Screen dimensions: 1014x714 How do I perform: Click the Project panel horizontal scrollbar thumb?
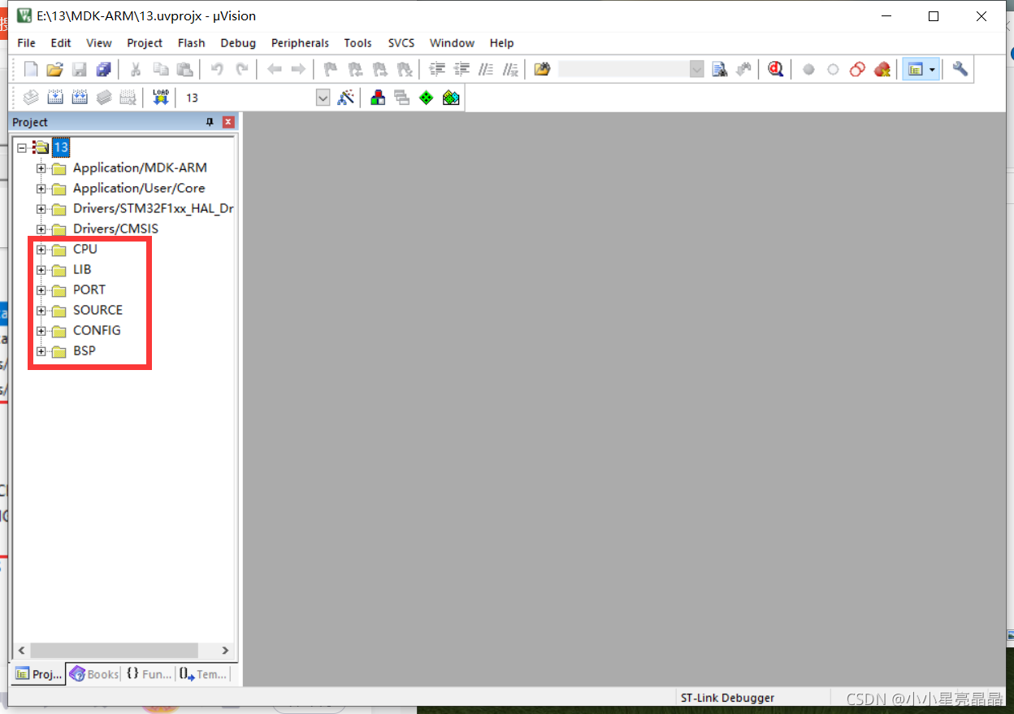click(x=114, y=651)
